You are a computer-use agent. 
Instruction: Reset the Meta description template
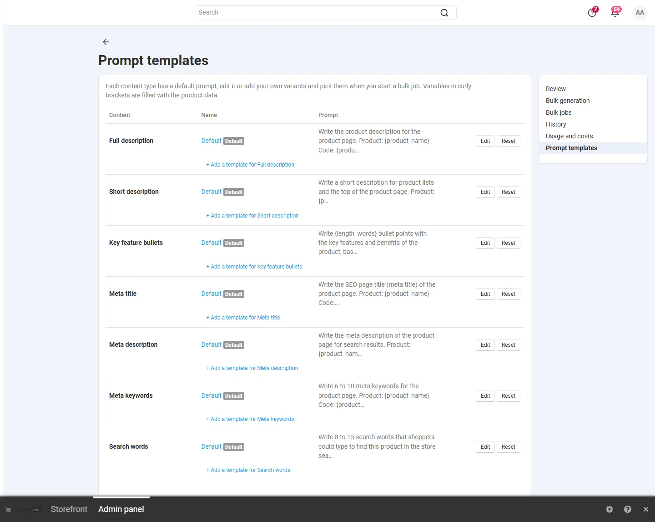click(x=509, y=345)
